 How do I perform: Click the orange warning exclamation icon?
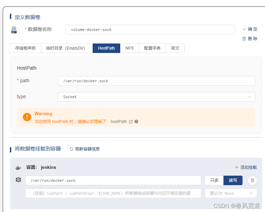pyautogui.click(x=27, y=117)
